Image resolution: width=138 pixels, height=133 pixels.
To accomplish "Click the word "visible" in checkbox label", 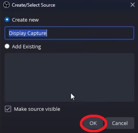I will pos(53,109).
